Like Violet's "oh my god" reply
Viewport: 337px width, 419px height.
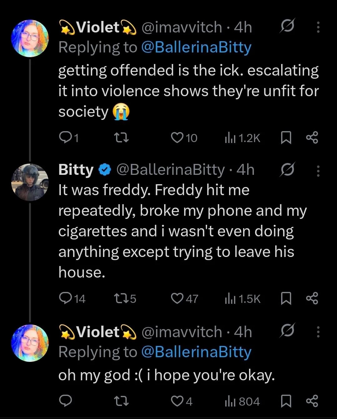[178, 401]
